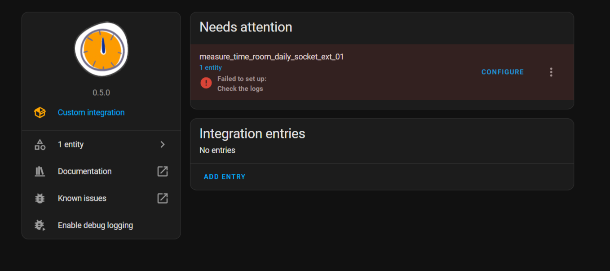Click the Documentation books icon
Image resolution: width=610 pixels, height=271 pixels.
pyautogui.click(x=40, y=171)
